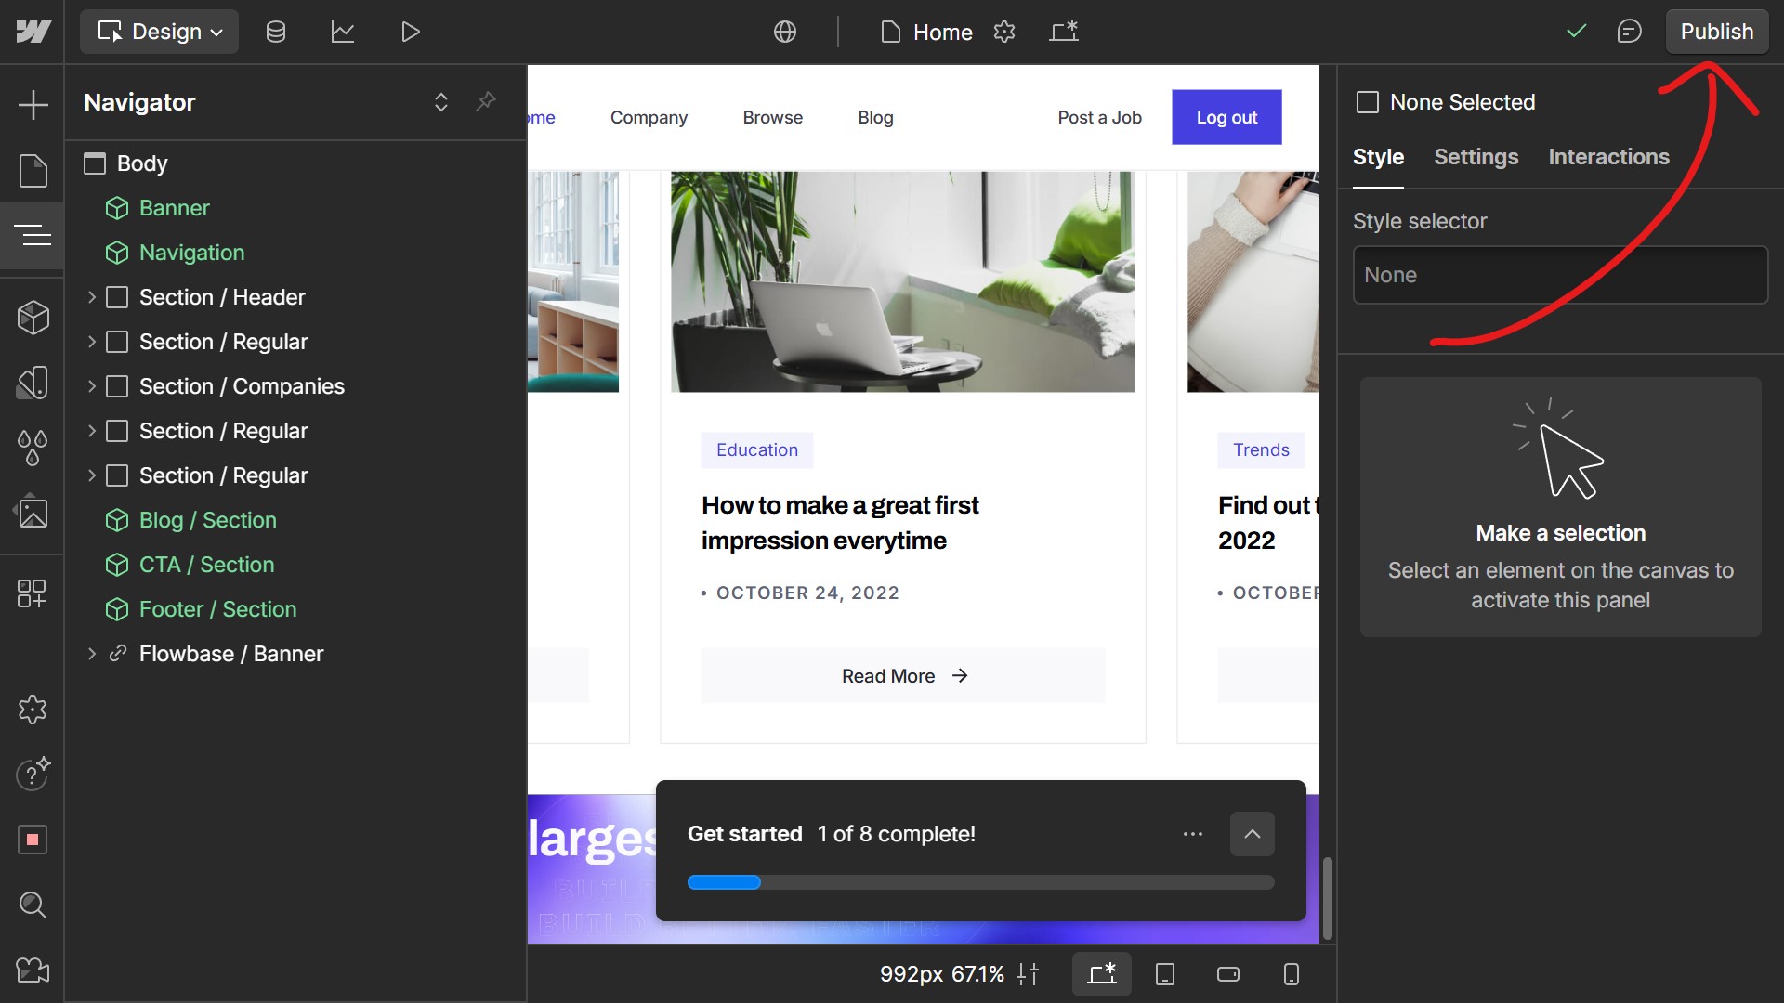Open canvas settings sliders icon
Screen dimensions: 1784x1003
tap(1028, 974)
